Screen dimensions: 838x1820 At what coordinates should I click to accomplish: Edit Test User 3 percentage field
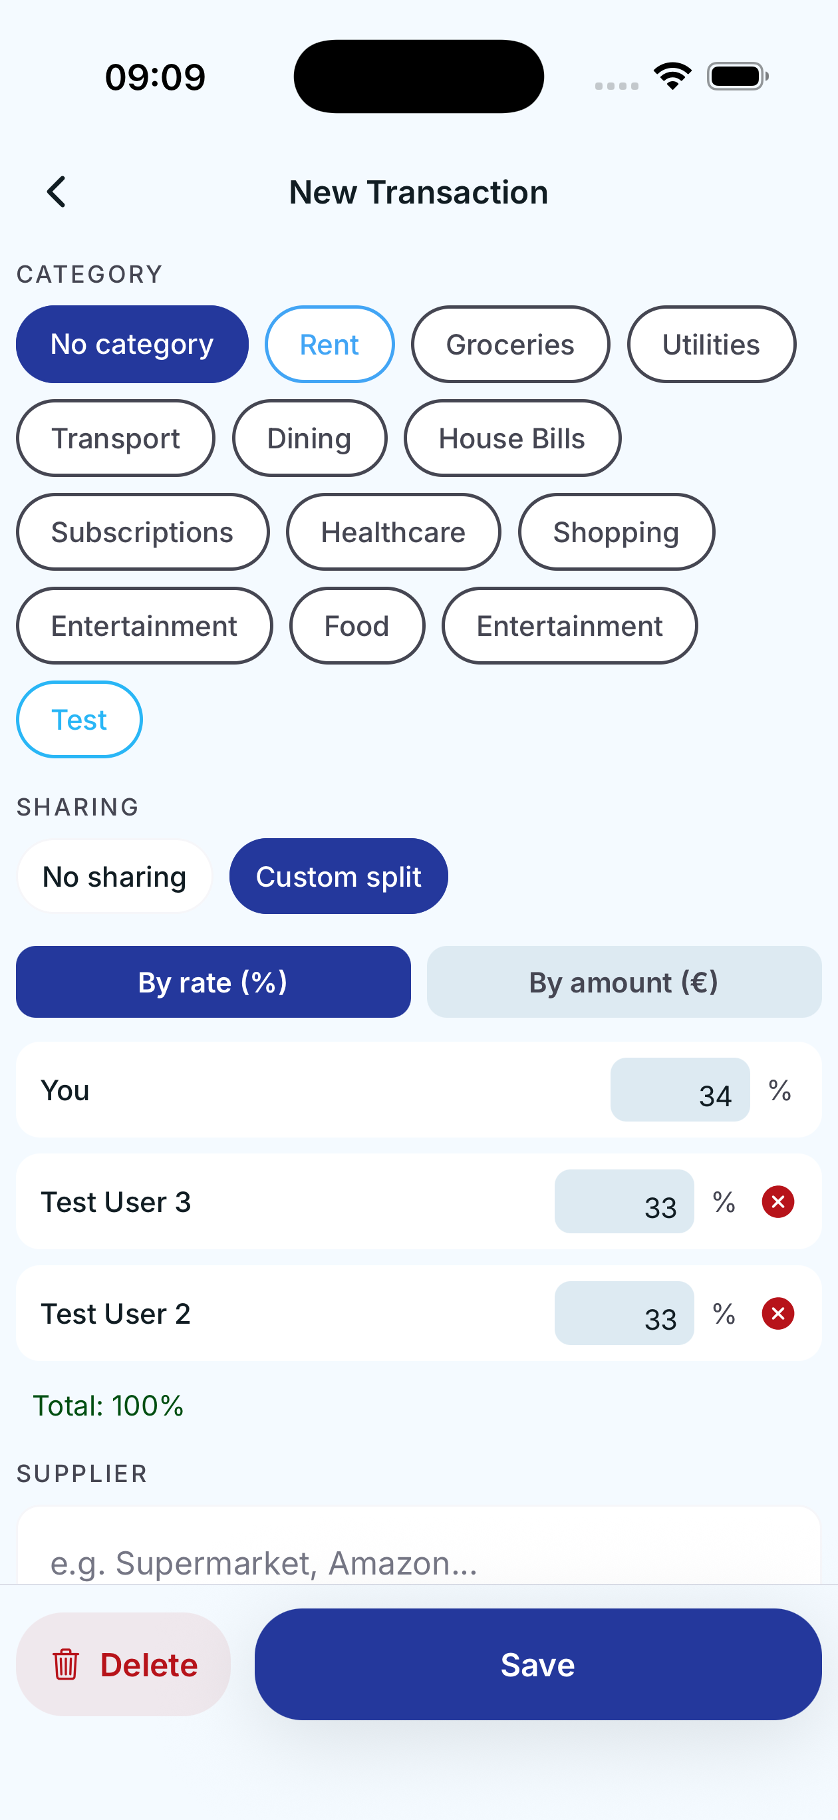click(624, 1202)
